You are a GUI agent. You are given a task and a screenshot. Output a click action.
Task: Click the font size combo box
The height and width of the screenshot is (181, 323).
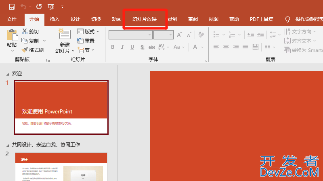164,35
